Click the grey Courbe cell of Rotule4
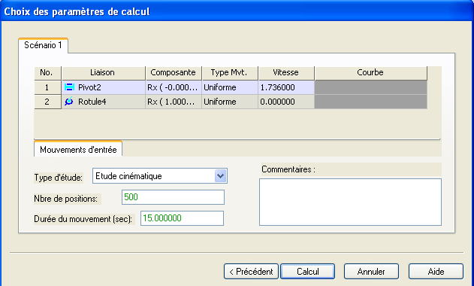Viewport: 474px width, 286px height. (x=370, y=102)
